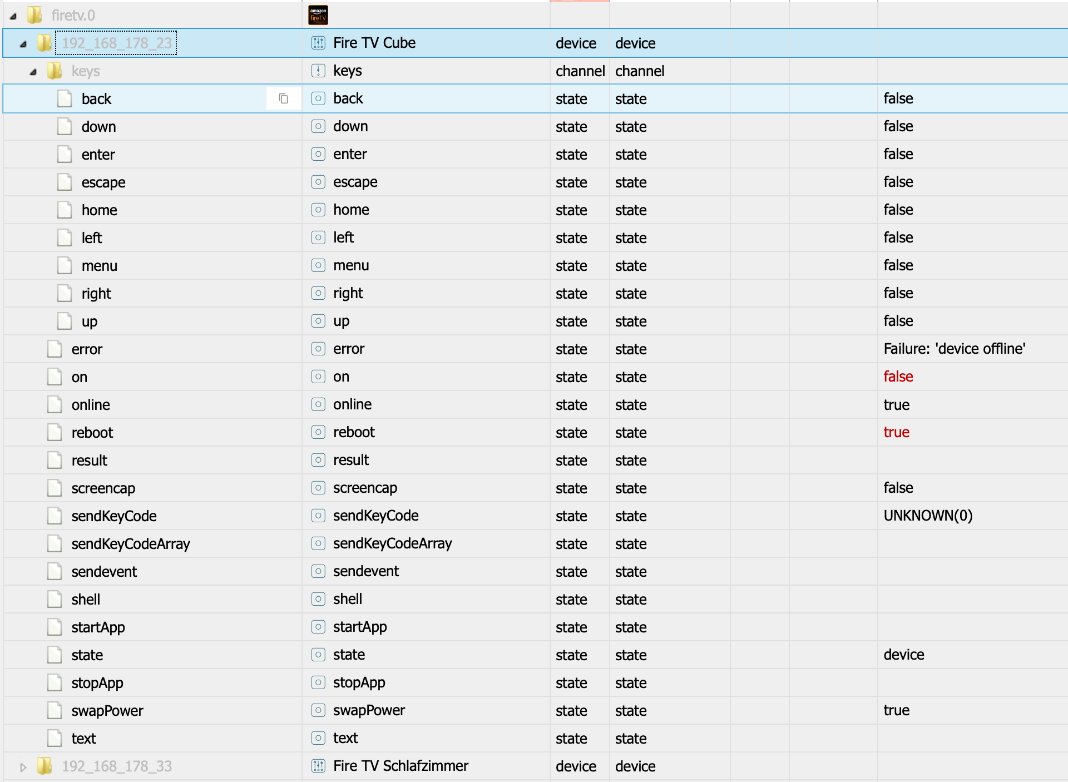Click the device icon beside Fire TV Cube
The height and width of the screenshot is (782, 1068).
[x=318, y=43]
